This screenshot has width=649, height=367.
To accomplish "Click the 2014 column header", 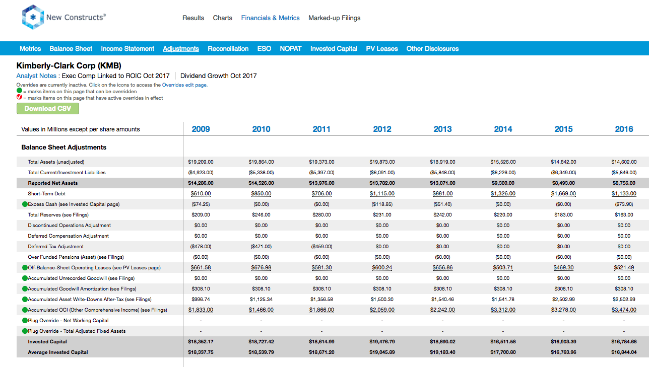I will (503, 129).
